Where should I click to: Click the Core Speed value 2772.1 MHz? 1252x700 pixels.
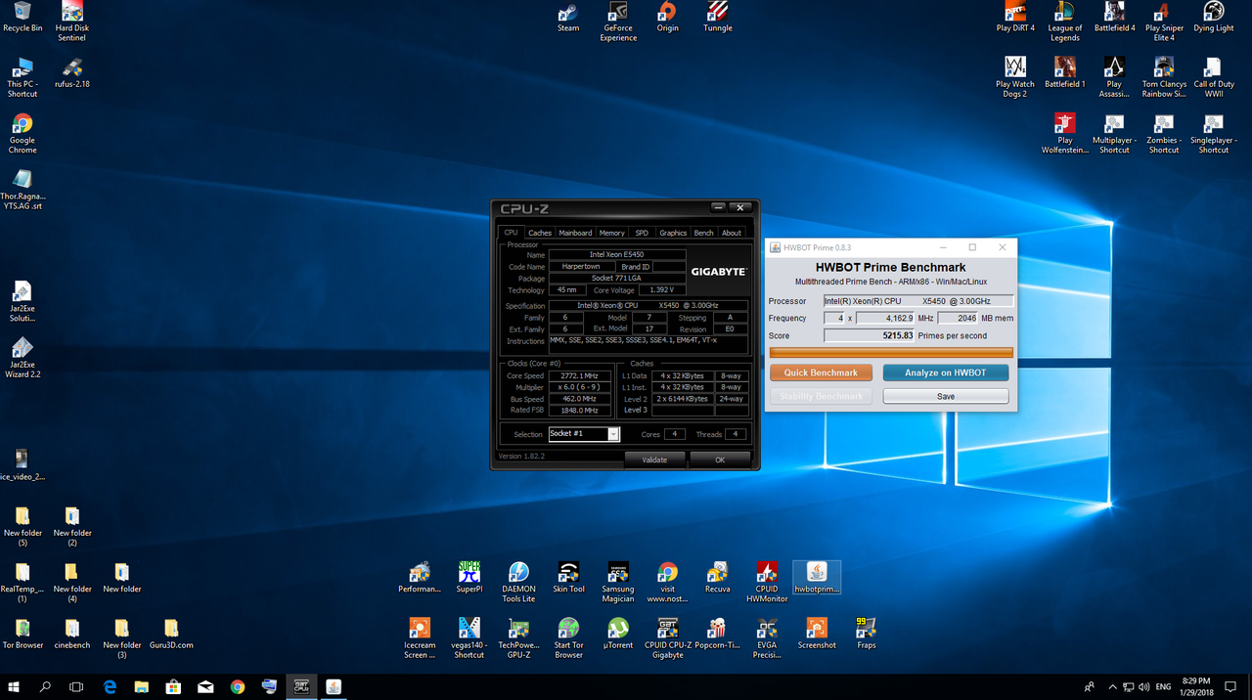click(579, 375)
